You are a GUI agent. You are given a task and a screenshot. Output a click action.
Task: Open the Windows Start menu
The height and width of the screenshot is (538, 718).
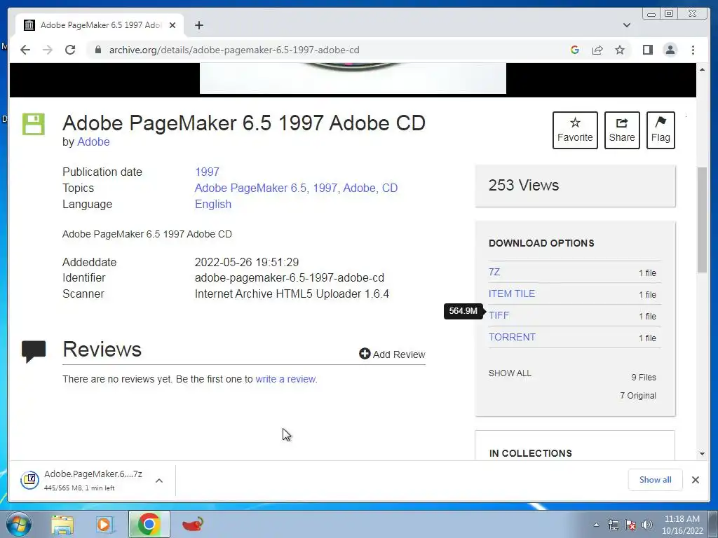click(x=19, y=524)
